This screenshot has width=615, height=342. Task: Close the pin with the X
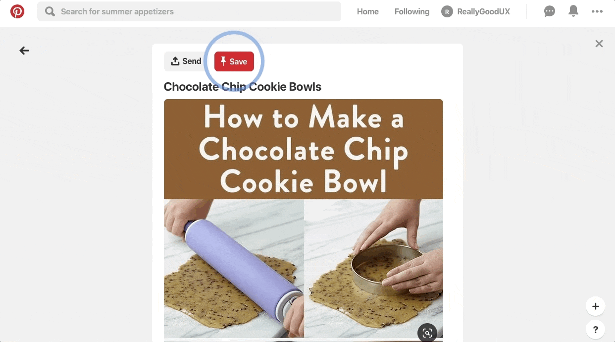coord(599,44)
